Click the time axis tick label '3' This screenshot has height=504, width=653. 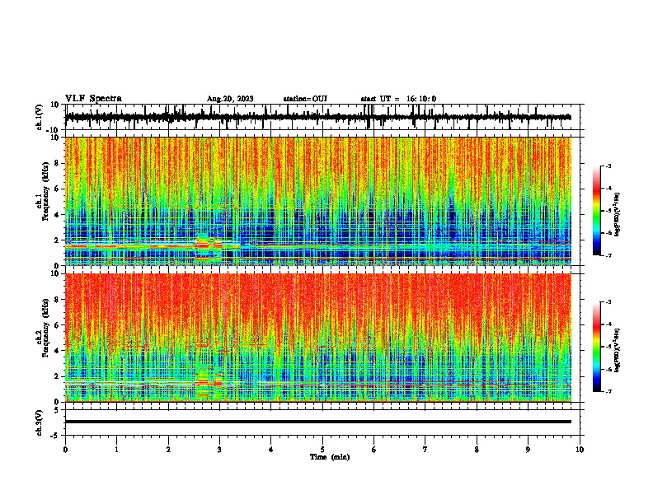pyautogui.click(x=219, y=450)
